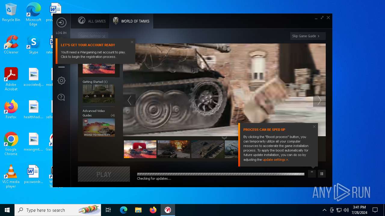Viewport: 385px width, 216px height.
Task: Click the greyed PLAY button
Action: [104, 174]
